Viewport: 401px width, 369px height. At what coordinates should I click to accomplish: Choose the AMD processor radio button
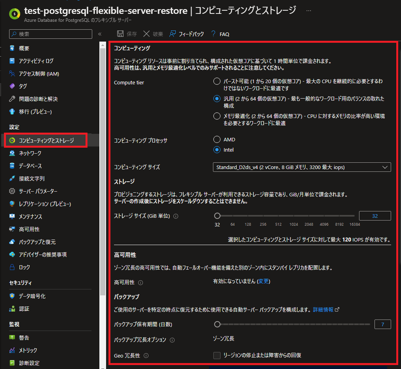click(217, 139)
